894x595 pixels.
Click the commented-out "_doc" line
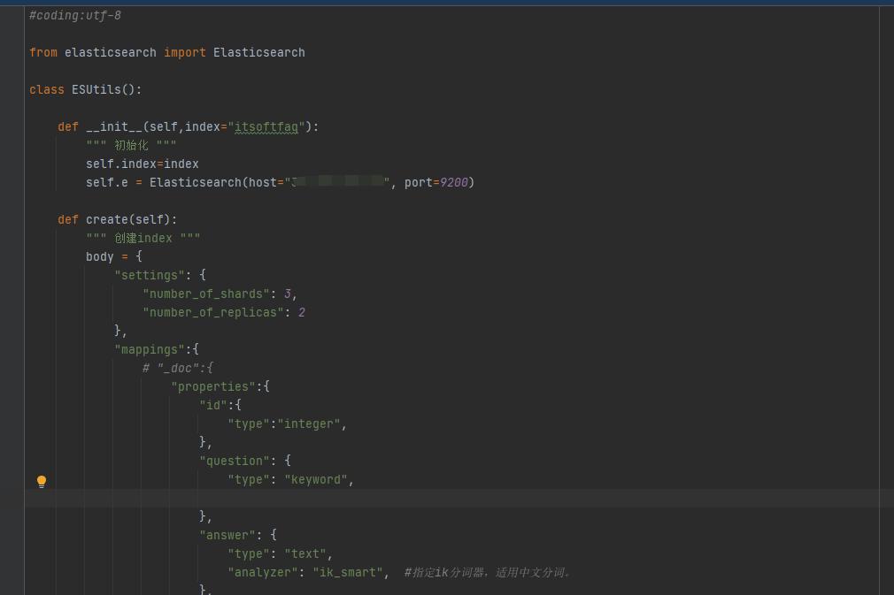pos(178,369)
